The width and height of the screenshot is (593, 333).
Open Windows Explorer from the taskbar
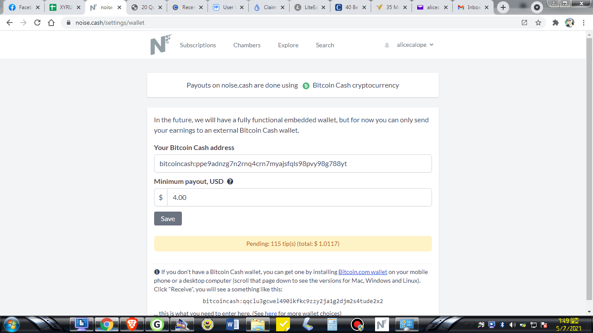tap(257, 324)
